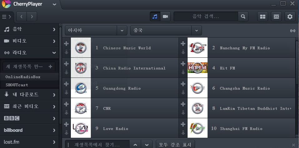Open the 새 재생목록 만들기 field

pyautogui.click(x=29, y=66)
